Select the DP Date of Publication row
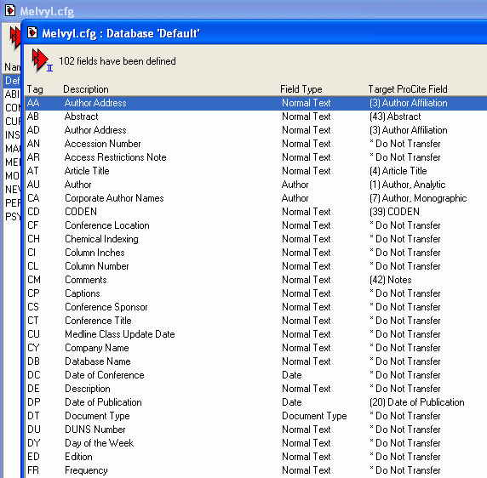This screenshot has width=487, height=478. point(256,402)
